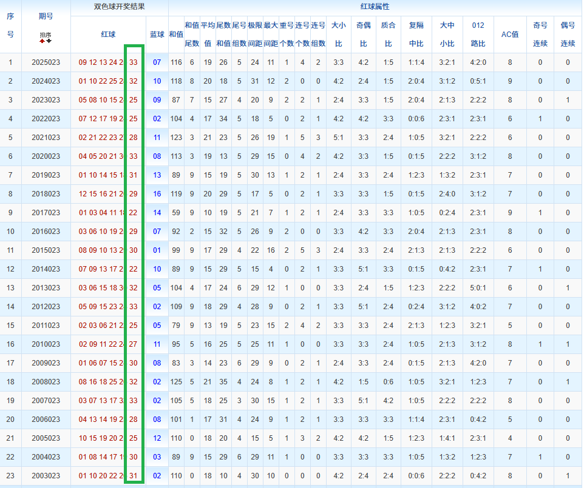The image size is (584, 488).
Task: Click the 序号 column header
Action: (10, 25)
